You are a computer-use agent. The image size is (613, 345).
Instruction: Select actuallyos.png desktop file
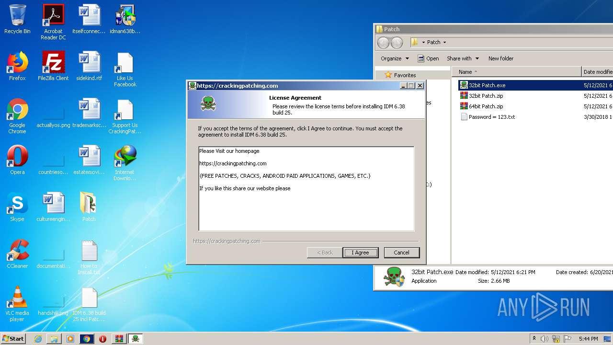[53, 116]
